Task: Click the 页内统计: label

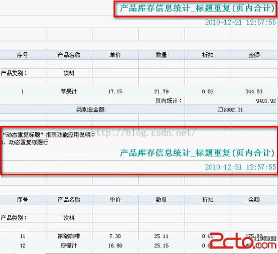Action: pos(169,101)
